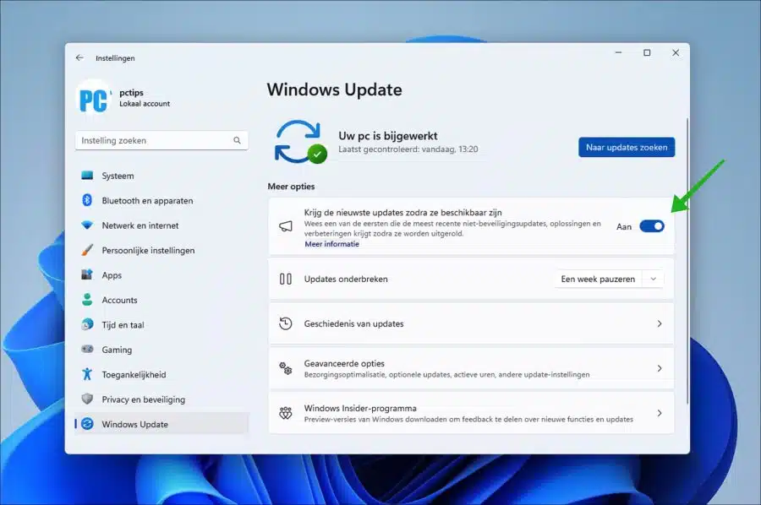Screen dimensions: 761x505
Task: Select the Apps category
Action: pos(162,274)
